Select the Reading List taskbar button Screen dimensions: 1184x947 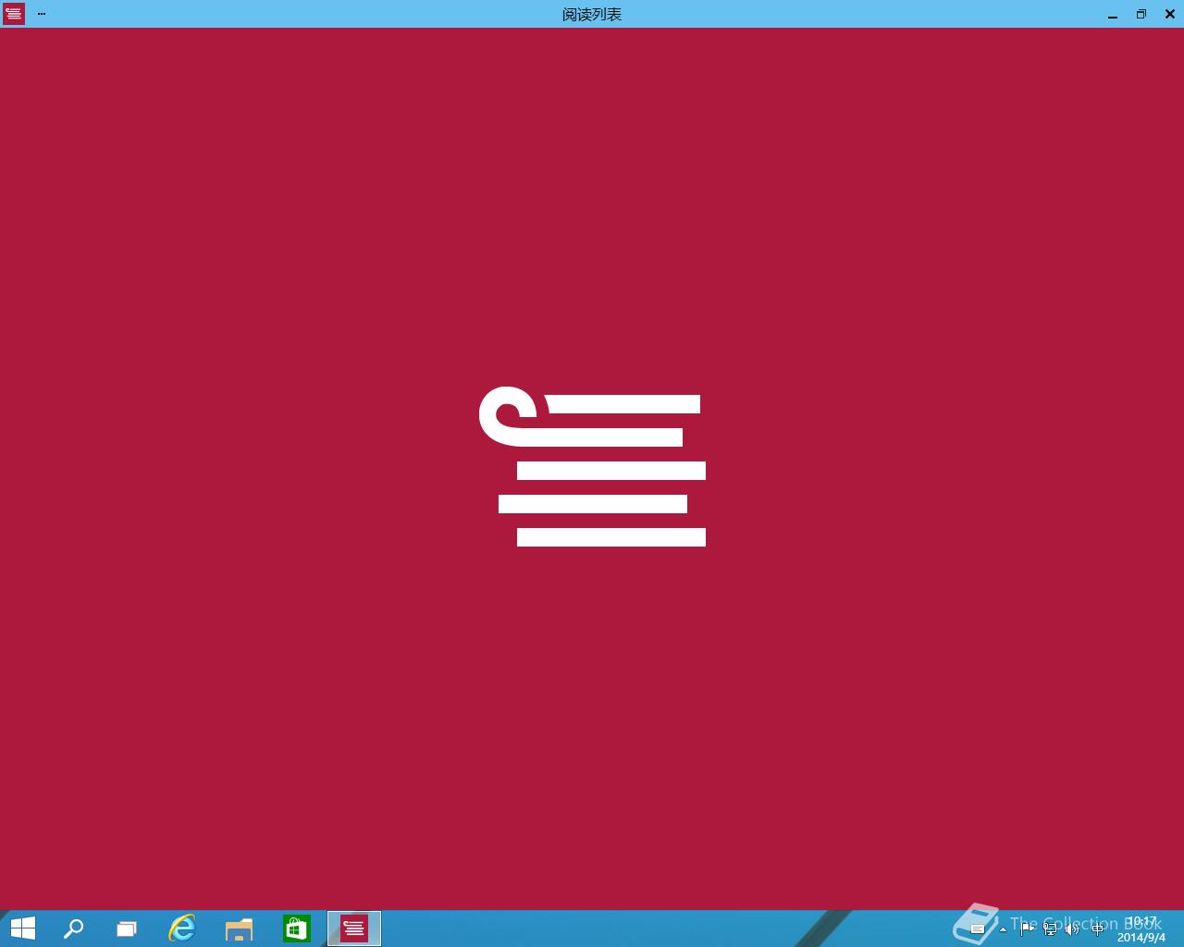(x=354, y=929)
